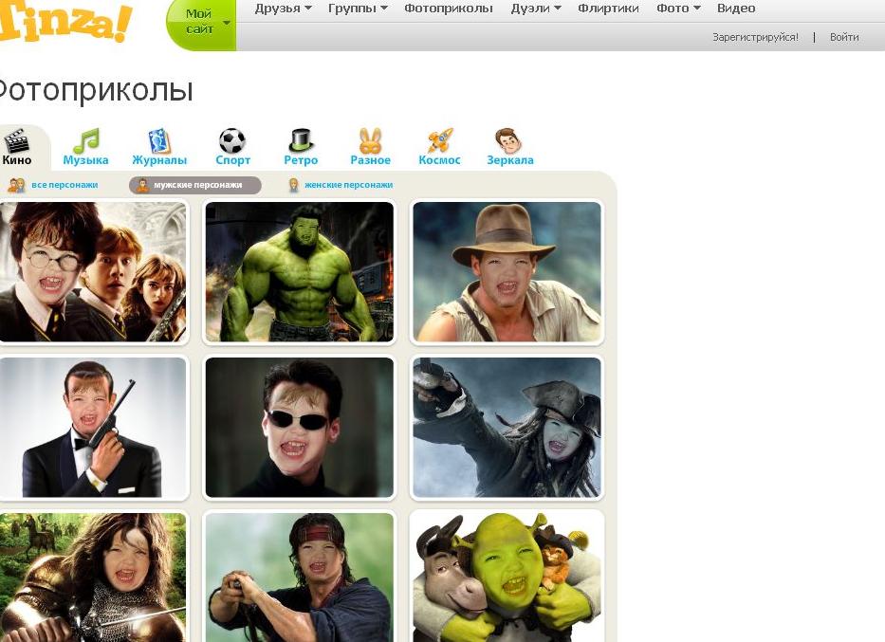Open the Indiana Jones hat template
This screenshot has height=642, width=885.
point(507,272)
